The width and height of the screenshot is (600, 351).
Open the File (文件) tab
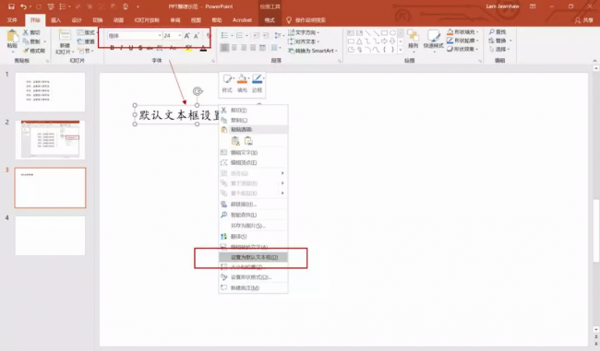[x=12, y=20]
